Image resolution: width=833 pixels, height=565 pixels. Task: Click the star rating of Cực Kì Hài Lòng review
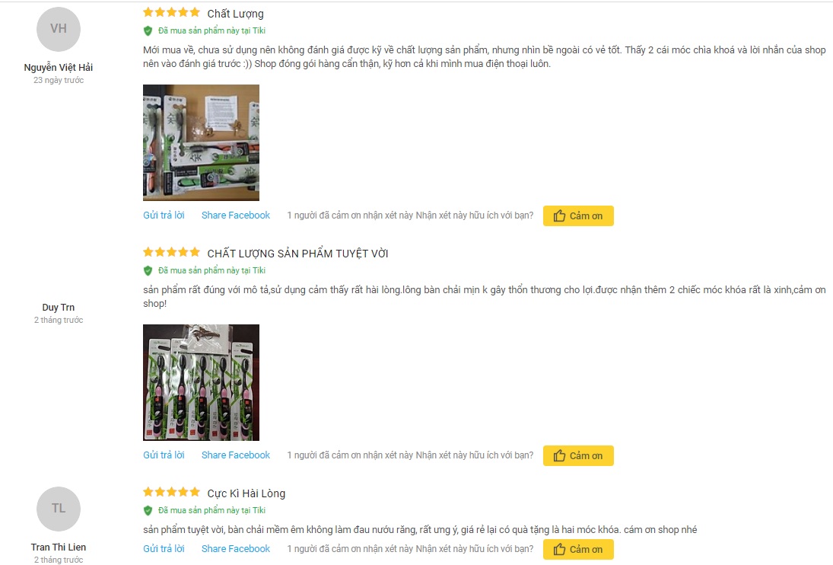click(172, 492)
